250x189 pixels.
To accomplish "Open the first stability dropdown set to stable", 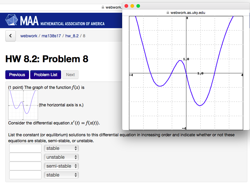I will (61, 148).
